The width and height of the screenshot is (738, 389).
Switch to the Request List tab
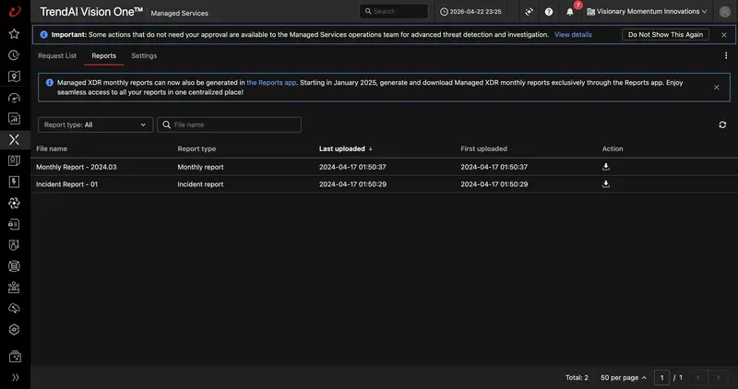(x=57, y=55)
